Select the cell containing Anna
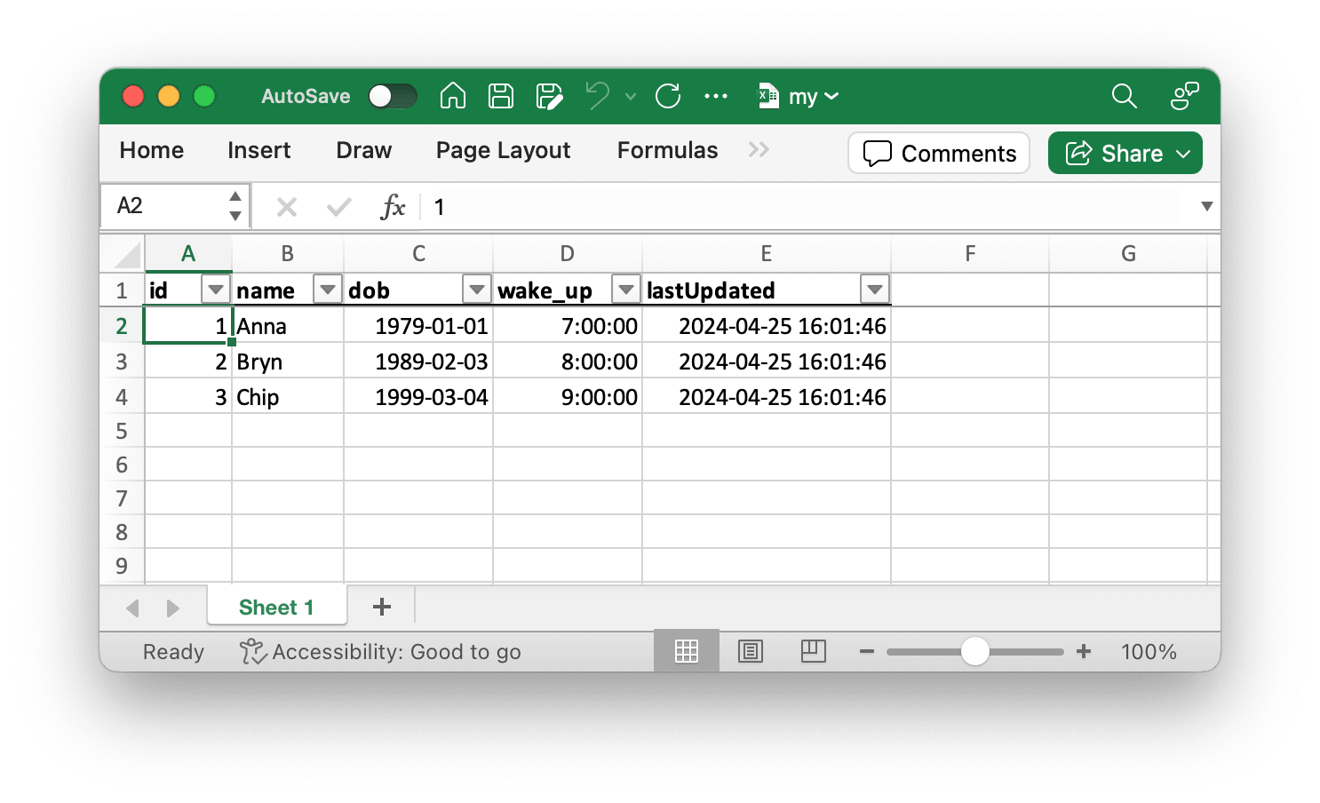This screenshot has width=1320, height=803. [288, 326]
